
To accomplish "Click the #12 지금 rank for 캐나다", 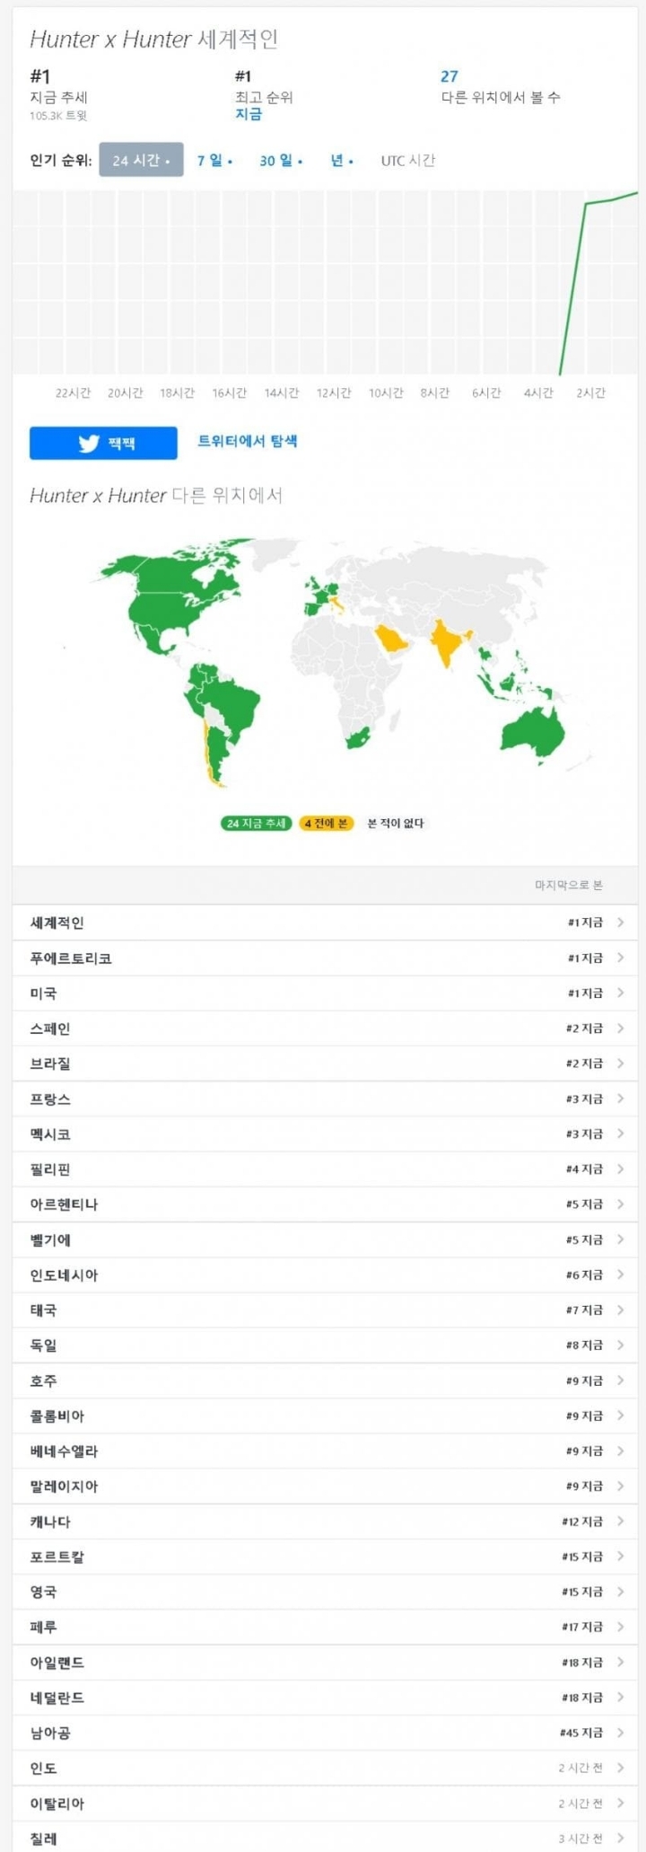I will (582, 1521).
